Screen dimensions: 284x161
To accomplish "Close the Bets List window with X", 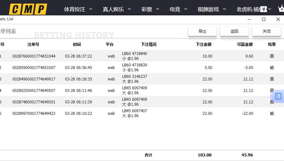I will (278, 19).
